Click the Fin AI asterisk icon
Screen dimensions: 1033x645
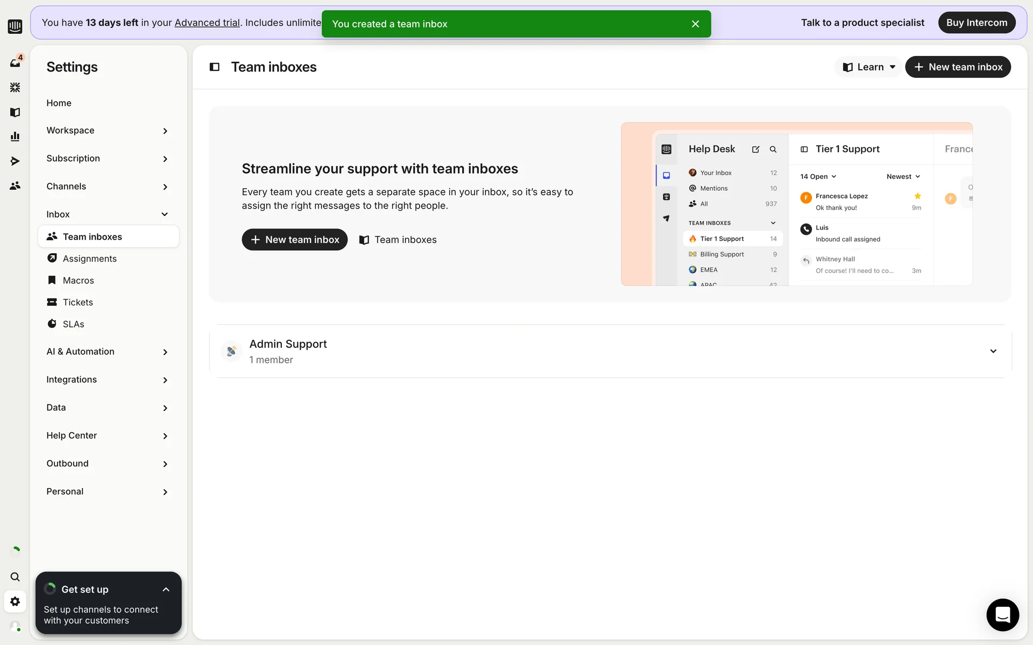[15, 87]
